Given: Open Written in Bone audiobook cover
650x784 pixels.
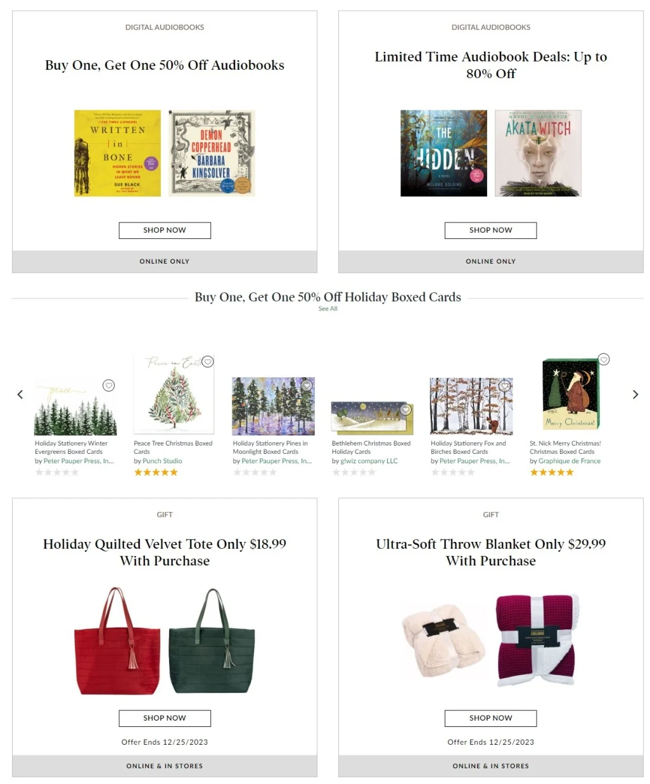Looking at the screenshot, I should click(x=117, y=153).
